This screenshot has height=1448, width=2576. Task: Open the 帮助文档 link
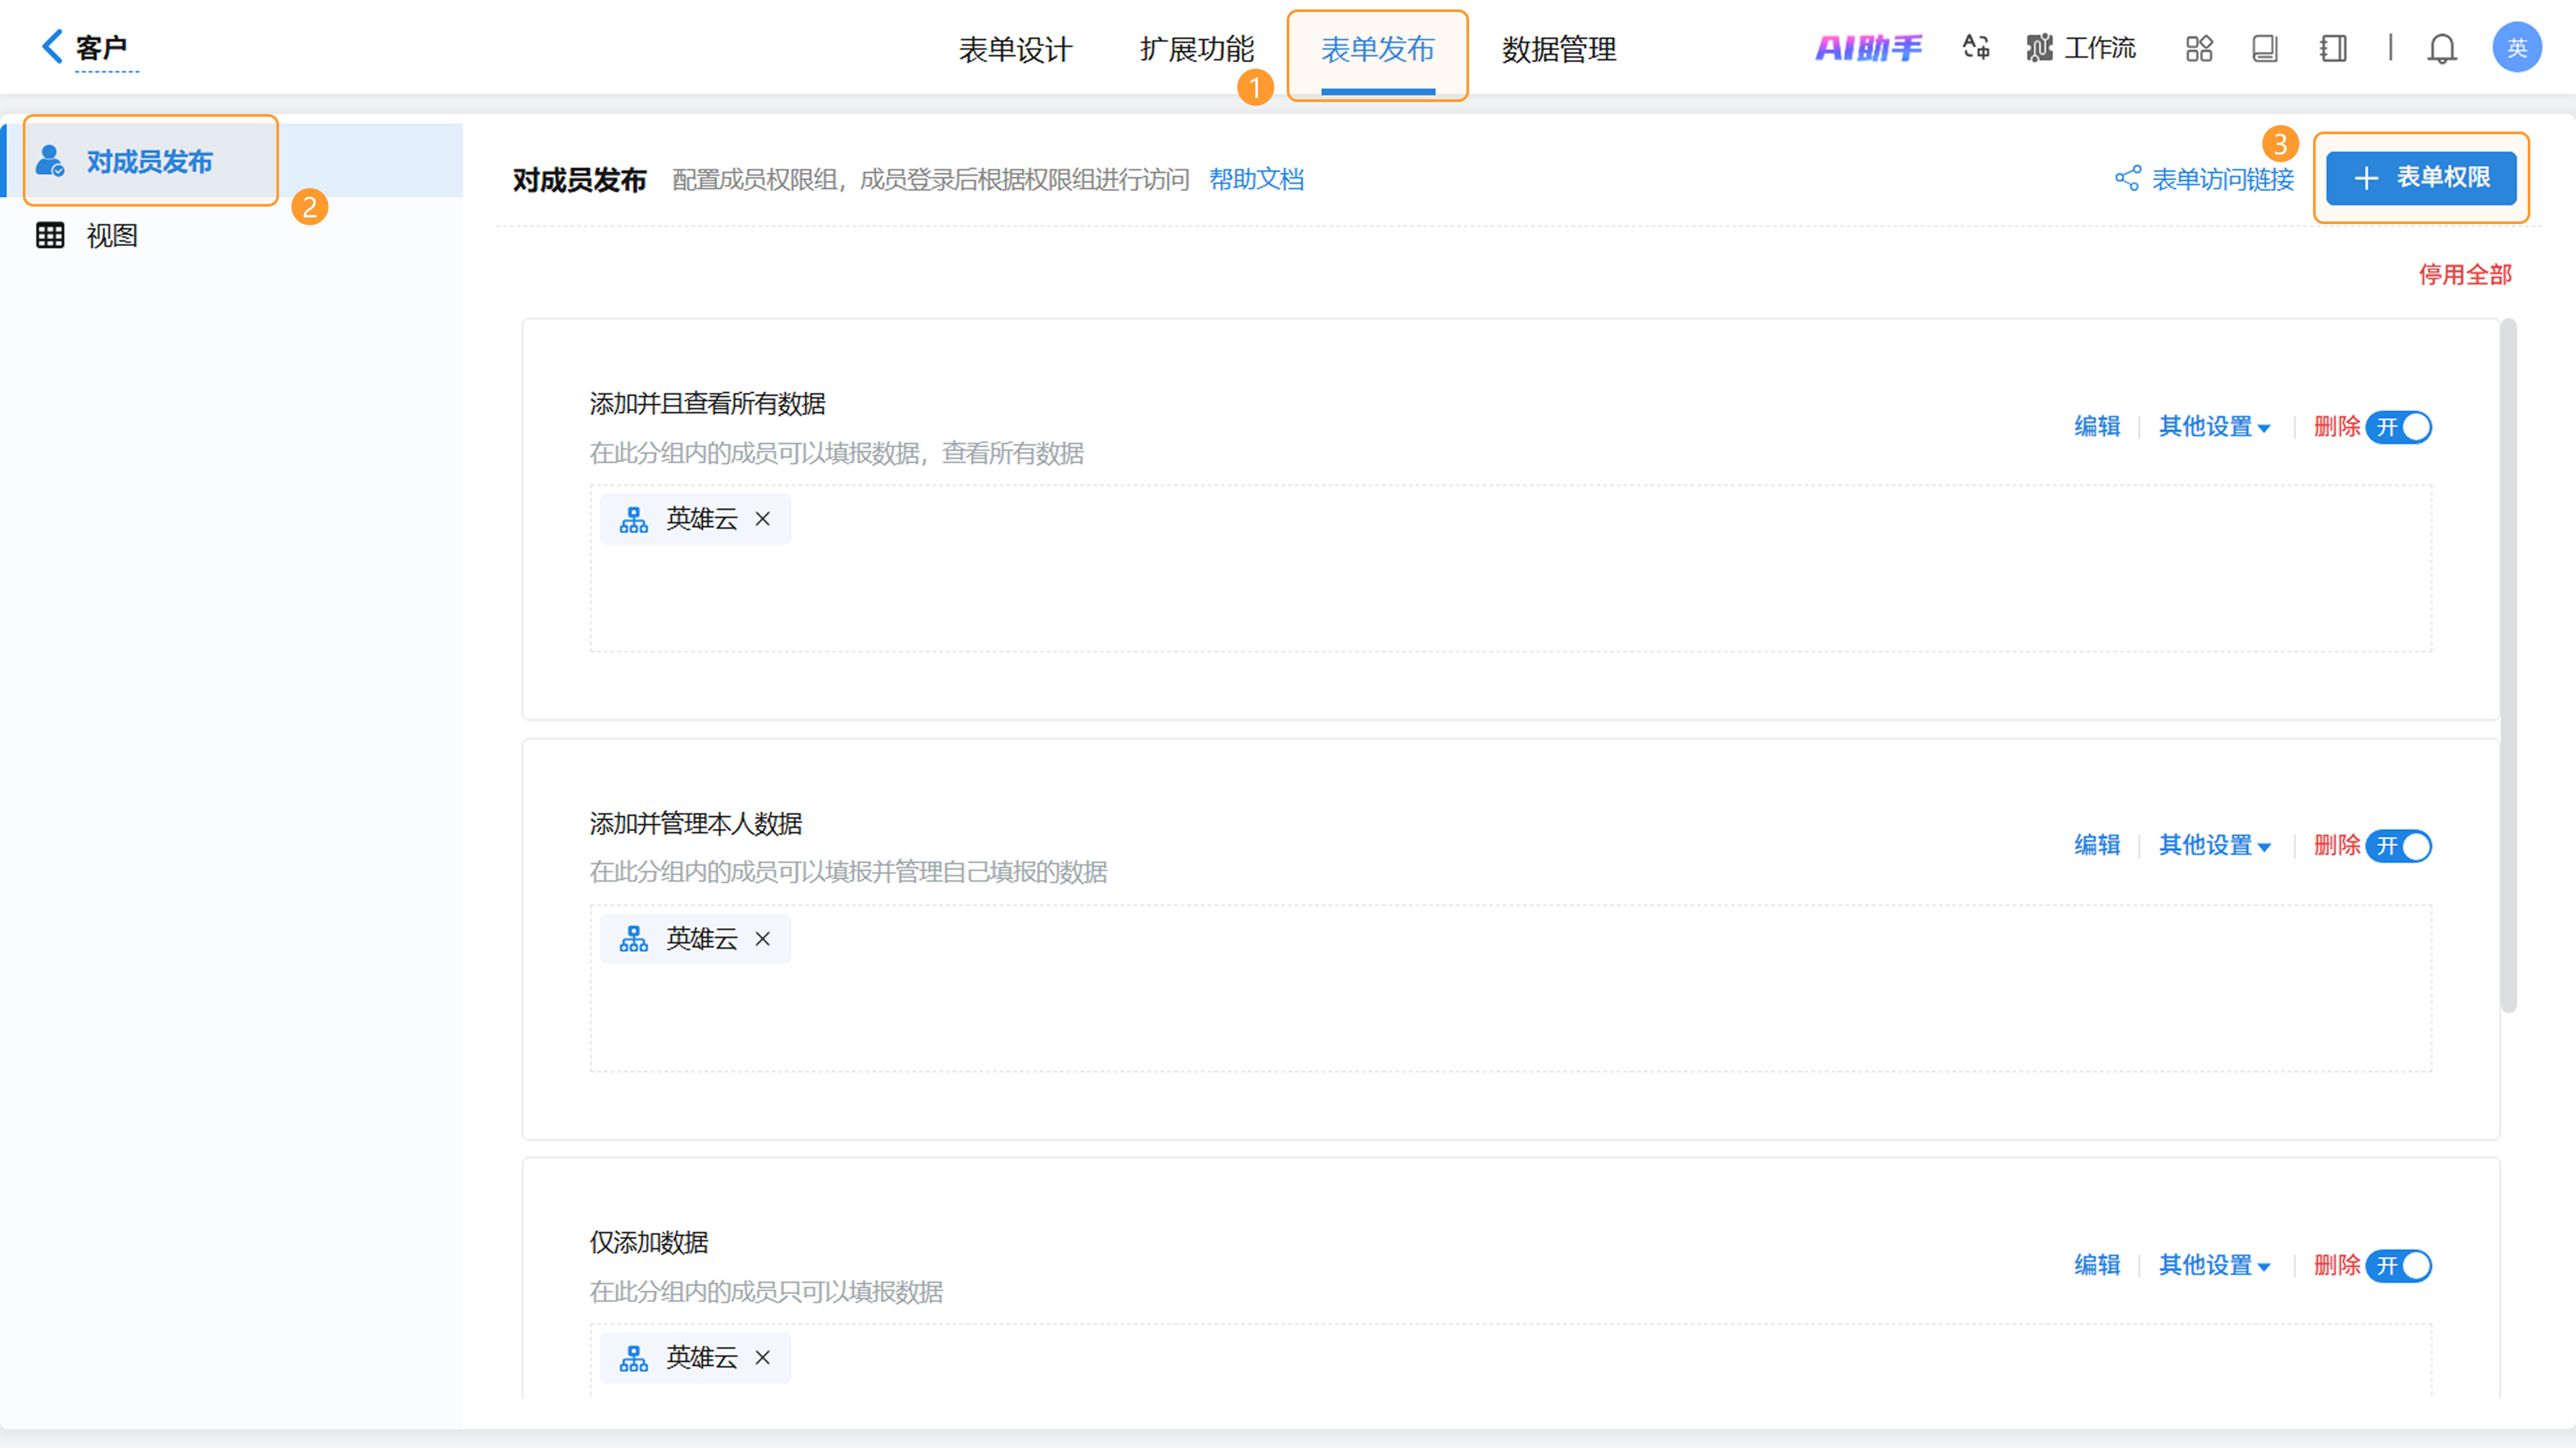(1256, 180)
